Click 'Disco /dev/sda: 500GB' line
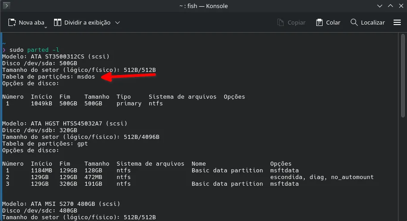 pos(40,63)
